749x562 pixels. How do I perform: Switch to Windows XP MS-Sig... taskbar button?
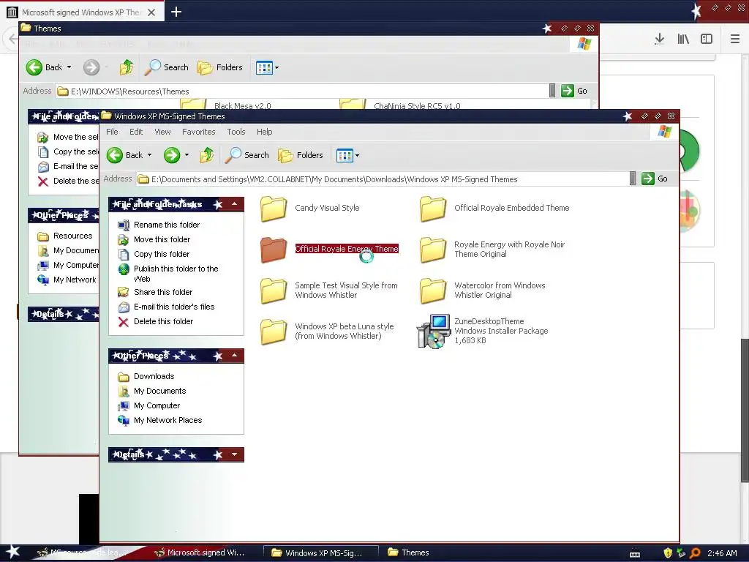pyautogui.click(x=321, y=553)
